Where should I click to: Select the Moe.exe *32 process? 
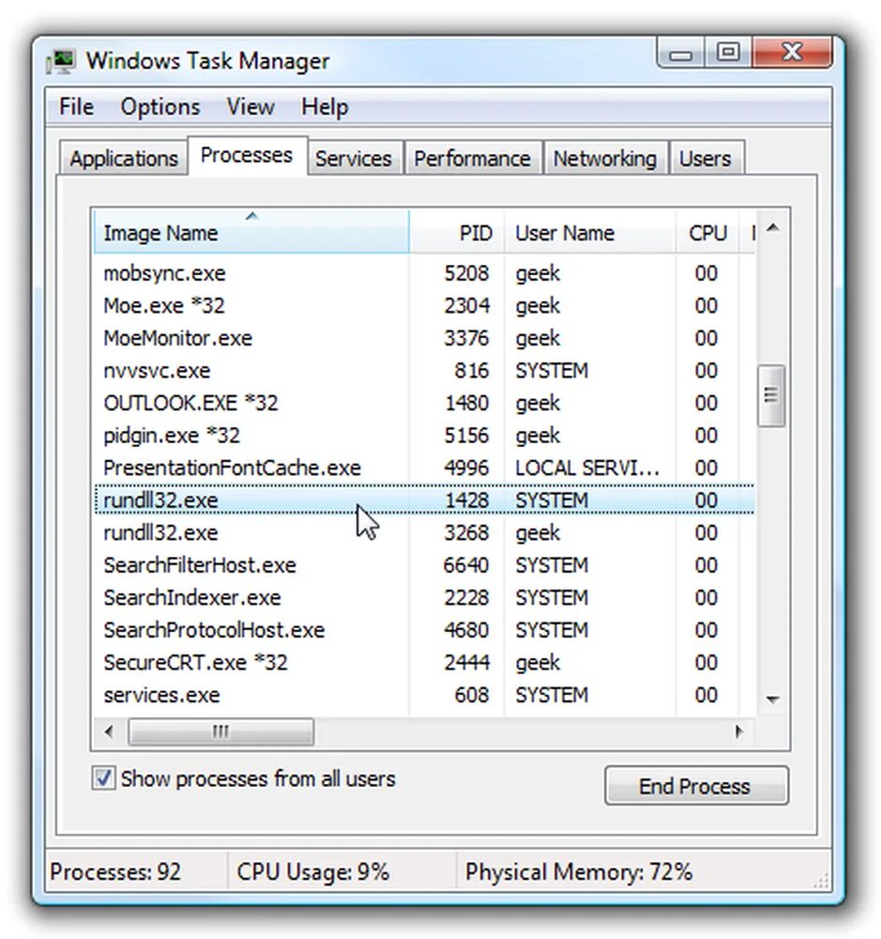(424, 305)
